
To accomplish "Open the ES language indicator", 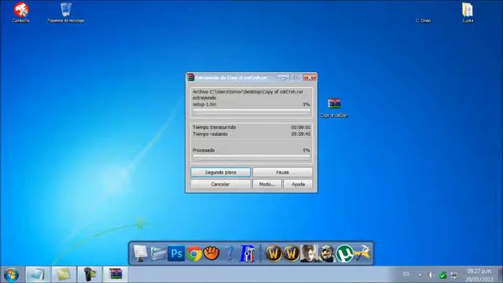I will [x=406, y=274].
